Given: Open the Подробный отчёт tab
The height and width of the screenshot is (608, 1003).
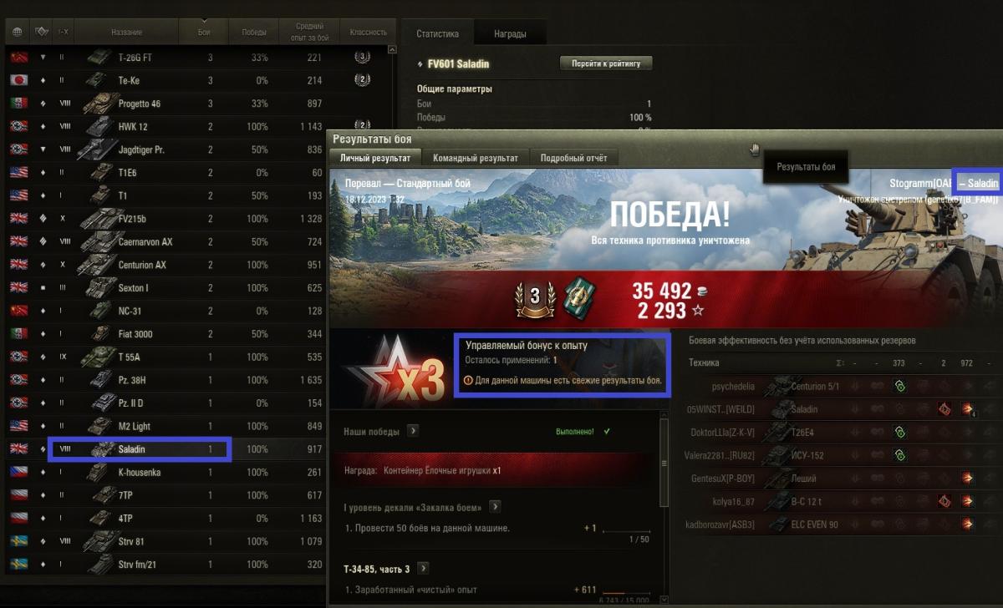Looking at the screenshot, I should pyautogui.click(x=574, y=158).
